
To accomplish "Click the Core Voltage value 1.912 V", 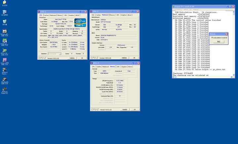I will [x=69, y=26].
